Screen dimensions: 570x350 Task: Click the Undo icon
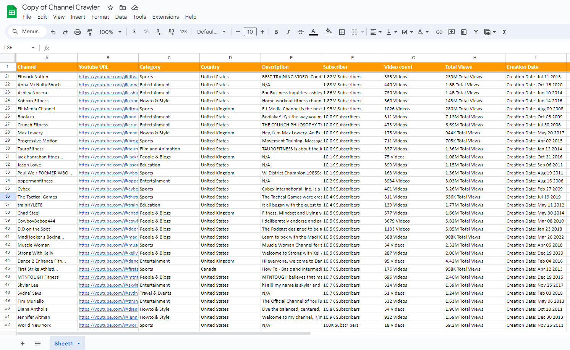(x=53, y=32)
